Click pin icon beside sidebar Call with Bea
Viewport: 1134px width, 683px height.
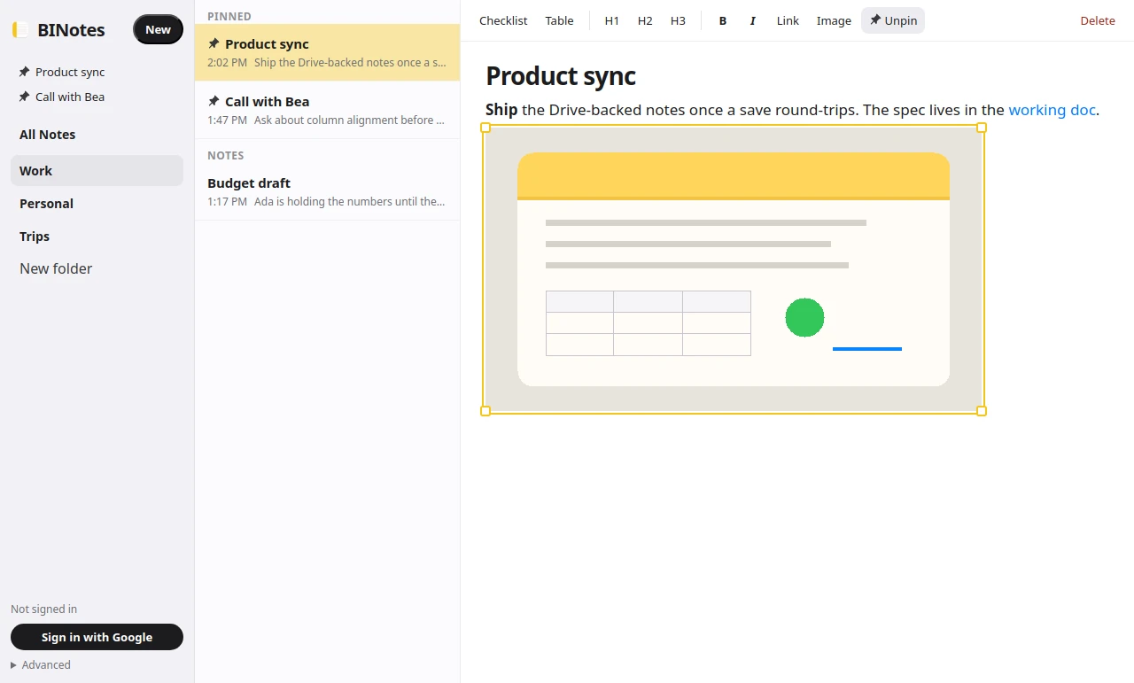24,97
